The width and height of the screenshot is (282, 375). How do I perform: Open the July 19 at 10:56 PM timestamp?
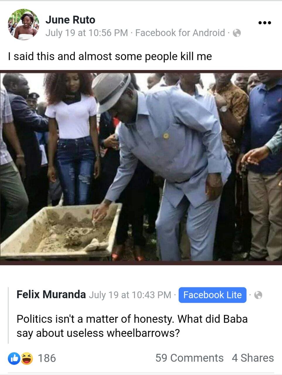(x=87, y=33)
